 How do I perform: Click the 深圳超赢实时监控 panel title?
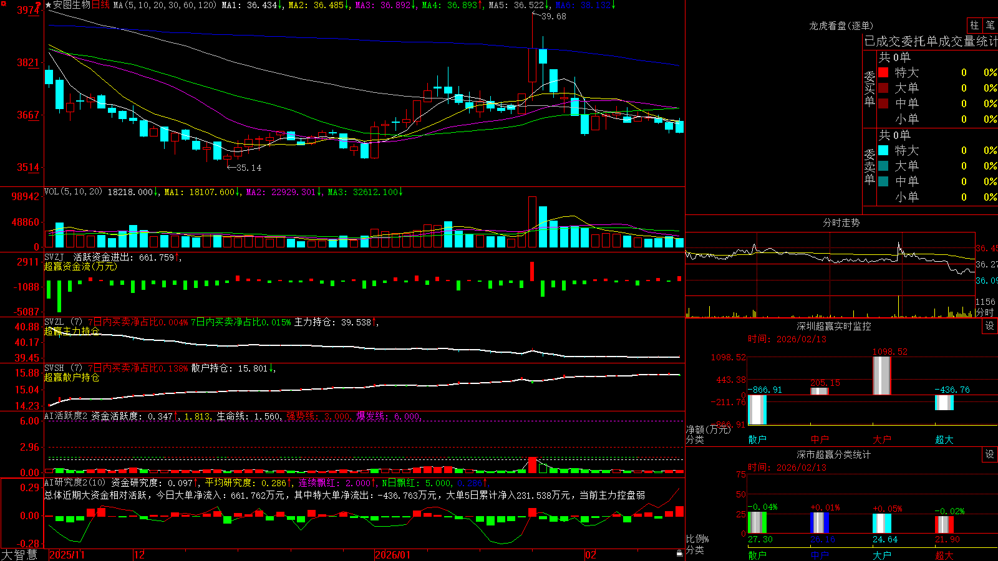834,326
